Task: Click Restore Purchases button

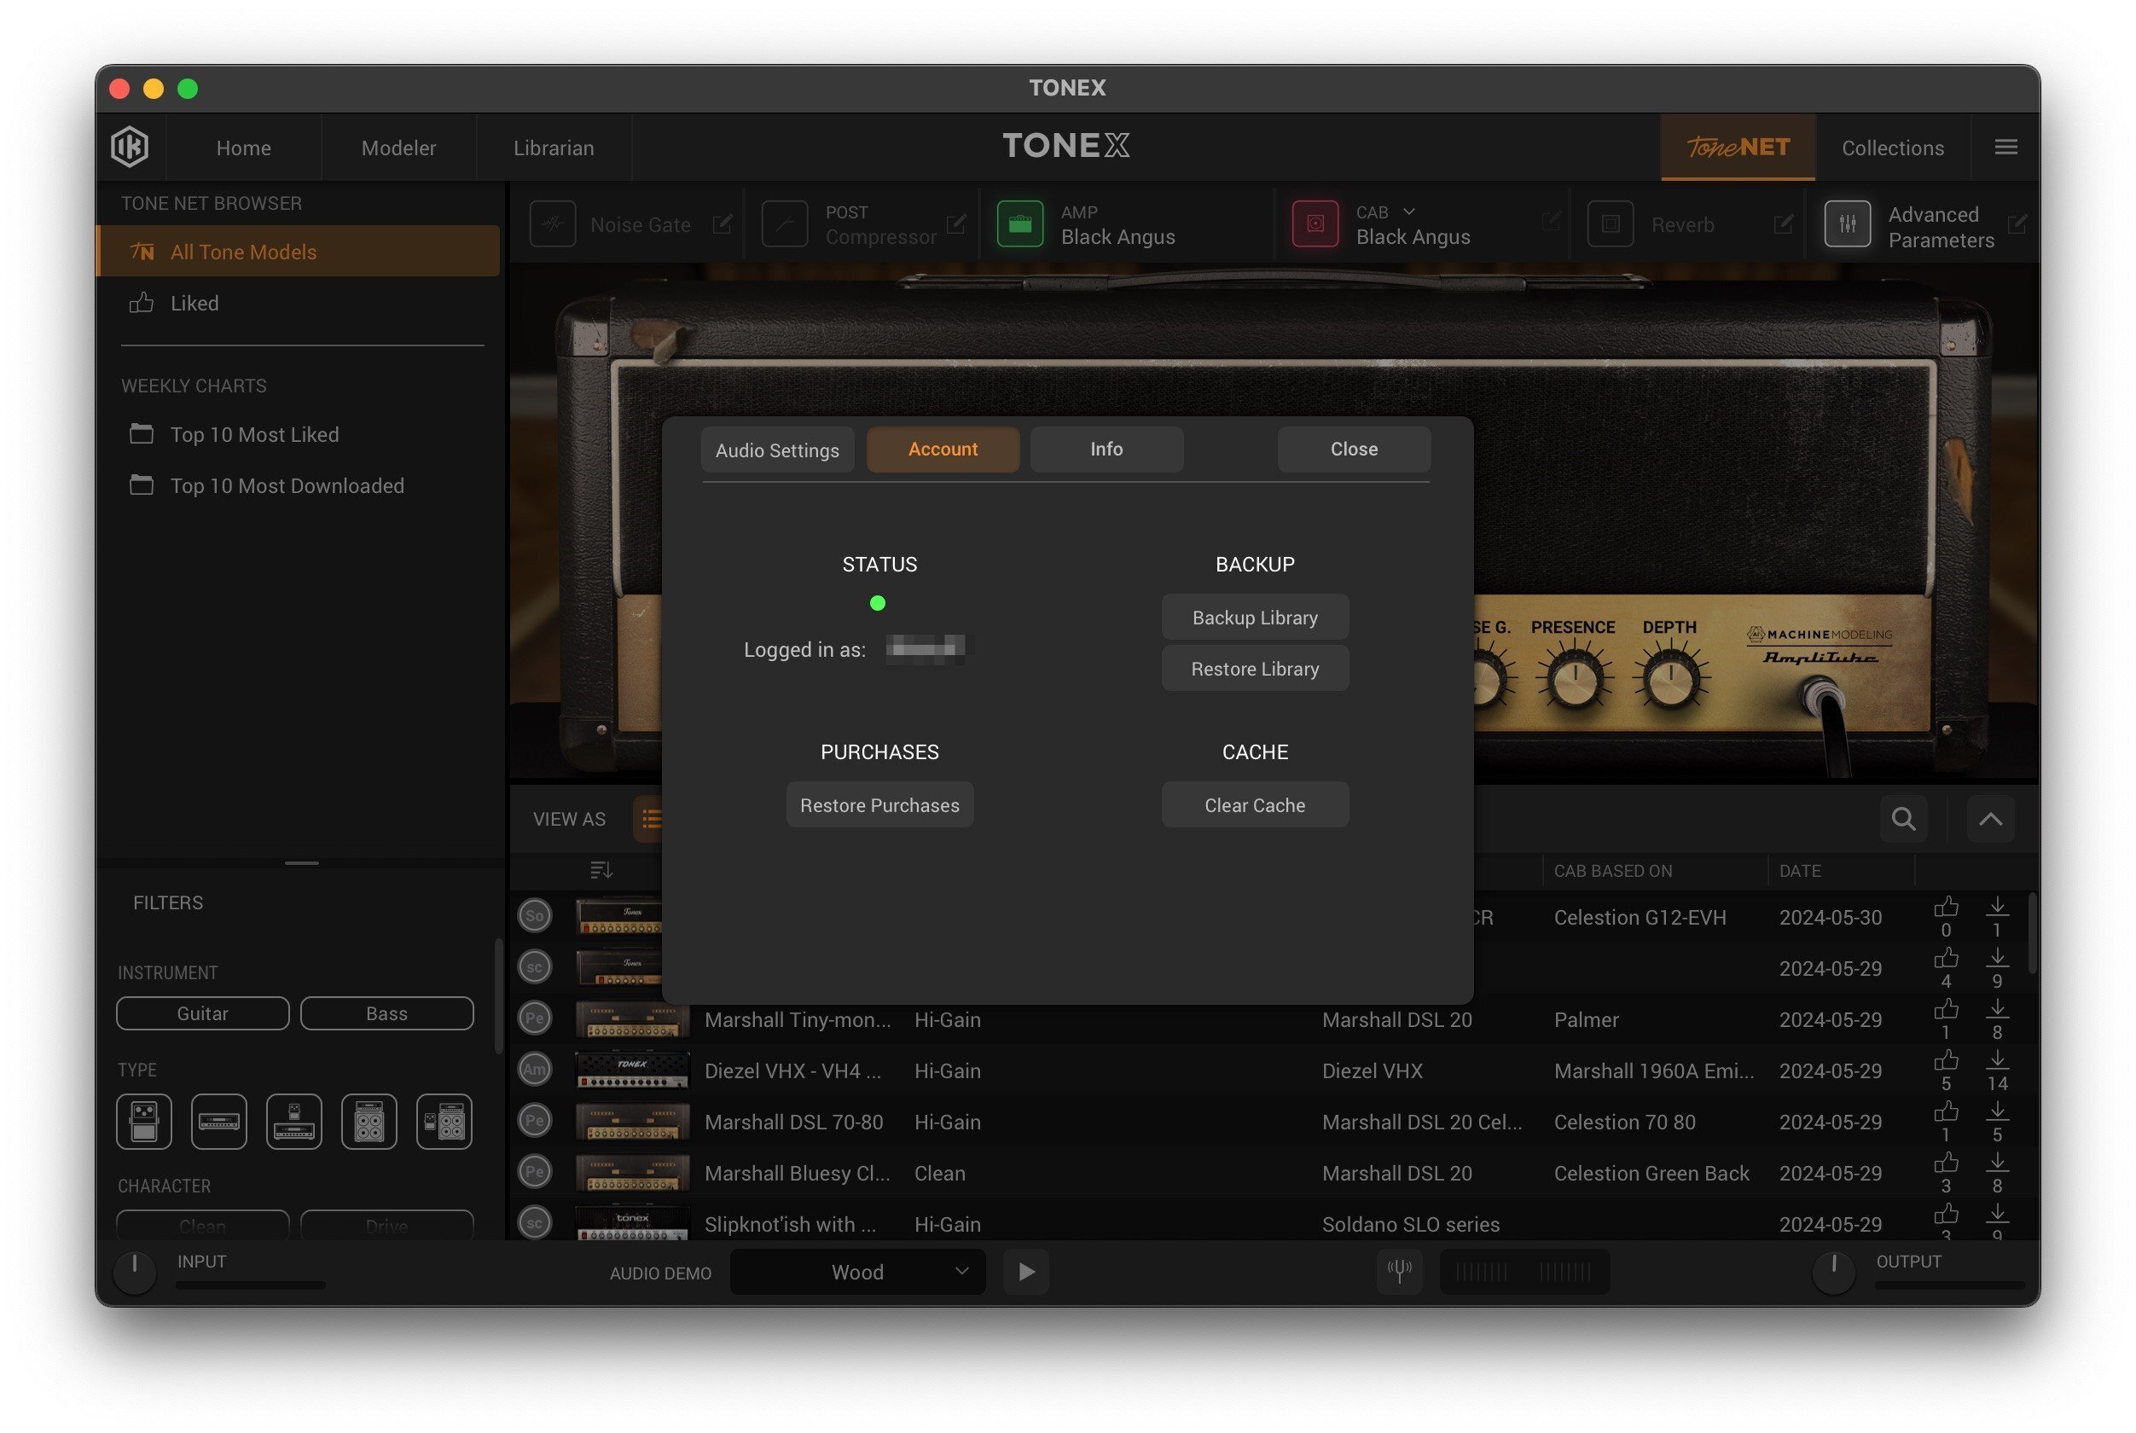Action: coord(879,804)
